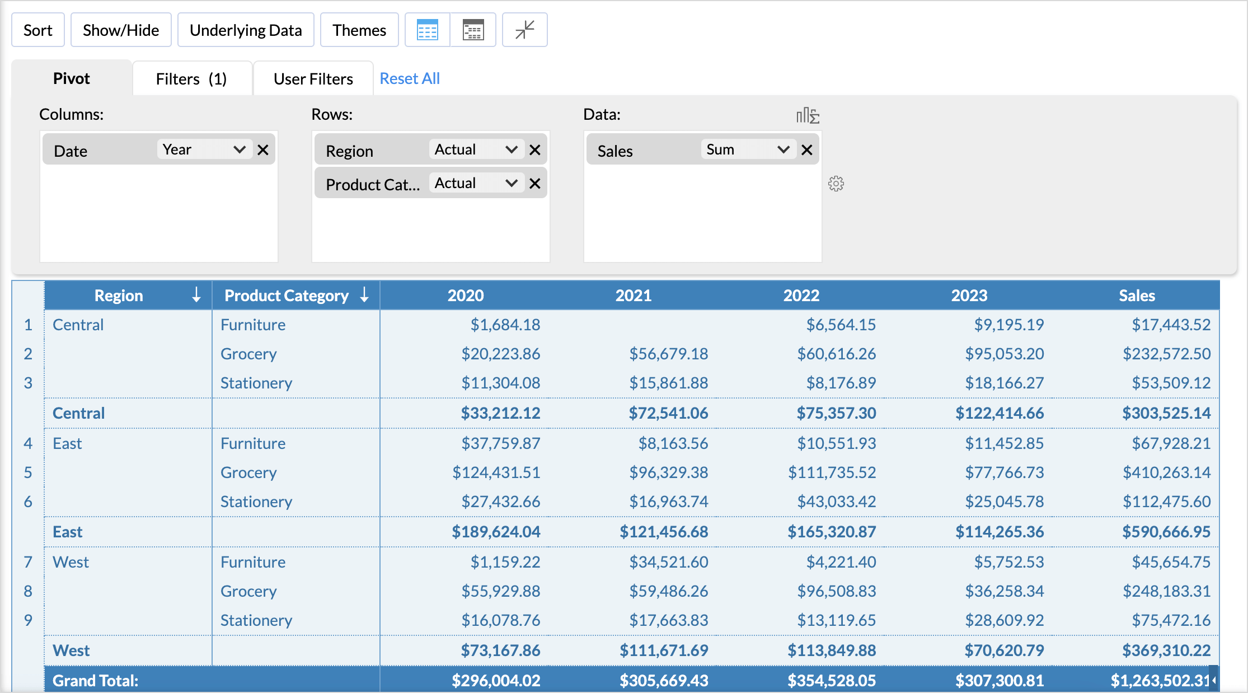Open the Themes dialog
This screenshot has height=693, width=1248.
pyautogui.click(x=359, y=30)
